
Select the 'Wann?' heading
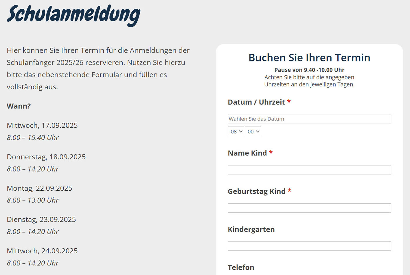[x=19, y=106]
